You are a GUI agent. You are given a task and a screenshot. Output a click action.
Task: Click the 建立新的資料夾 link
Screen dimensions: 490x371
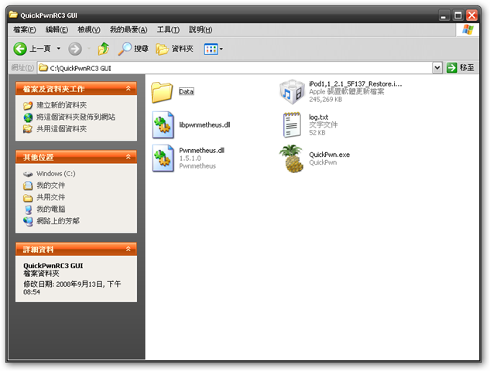pos(62,105)
